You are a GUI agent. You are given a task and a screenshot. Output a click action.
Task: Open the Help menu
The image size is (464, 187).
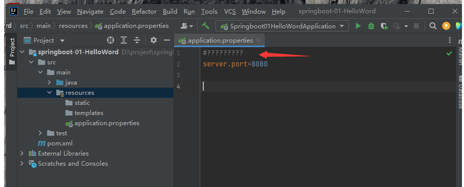pyautogui.click(x=278, y=12)
